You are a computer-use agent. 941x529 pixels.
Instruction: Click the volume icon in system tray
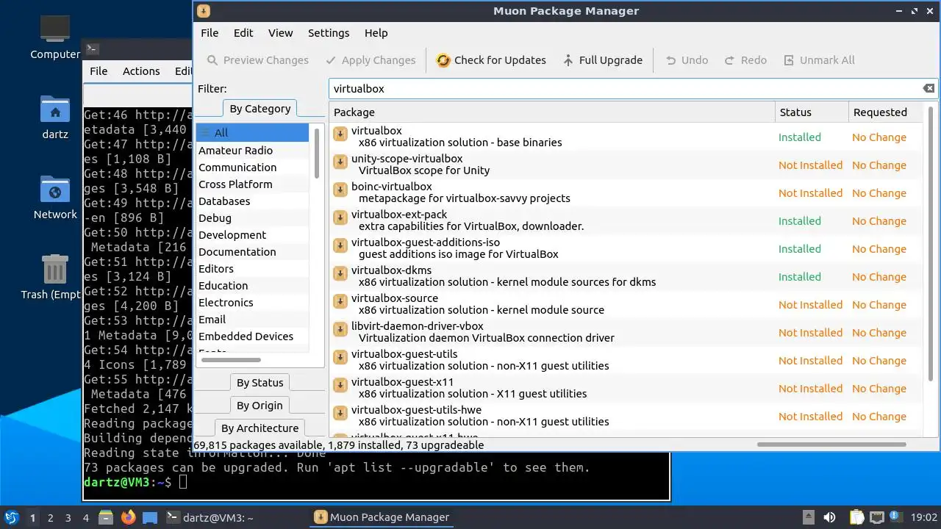[829, 517]
